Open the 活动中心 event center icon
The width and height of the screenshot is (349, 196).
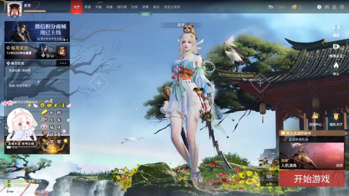(315, 116)
